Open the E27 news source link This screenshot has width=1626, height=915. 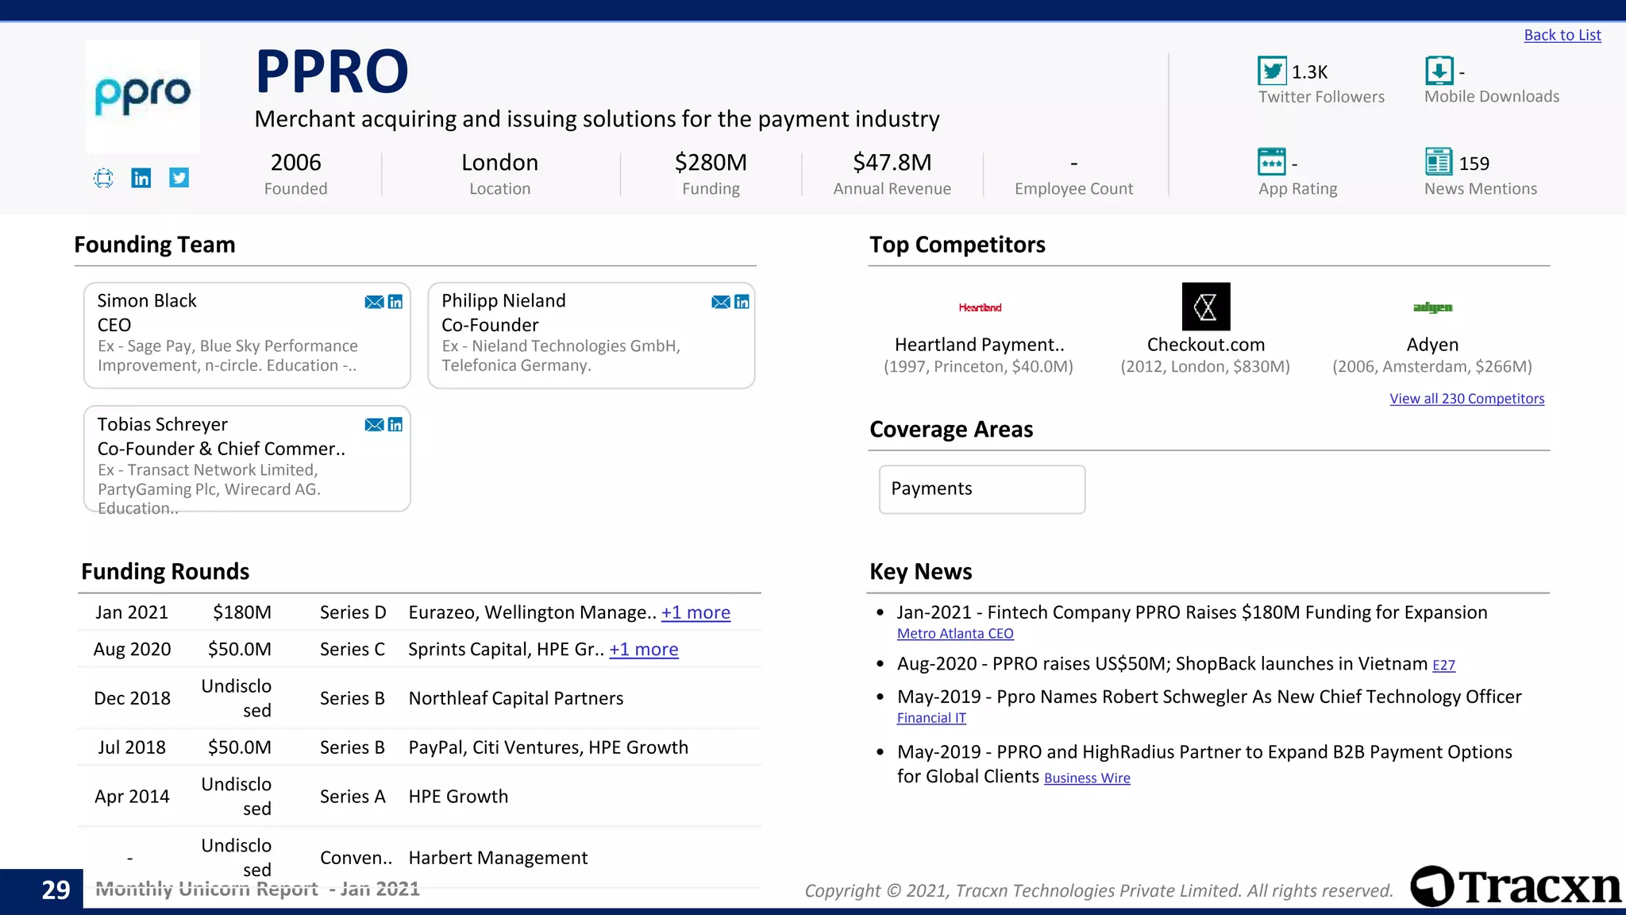pyautogui.click(x=1443, y=666)
